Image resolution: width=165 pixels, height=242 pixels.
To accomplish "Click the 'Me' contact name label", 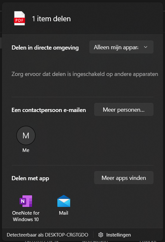I will point(26,150).
